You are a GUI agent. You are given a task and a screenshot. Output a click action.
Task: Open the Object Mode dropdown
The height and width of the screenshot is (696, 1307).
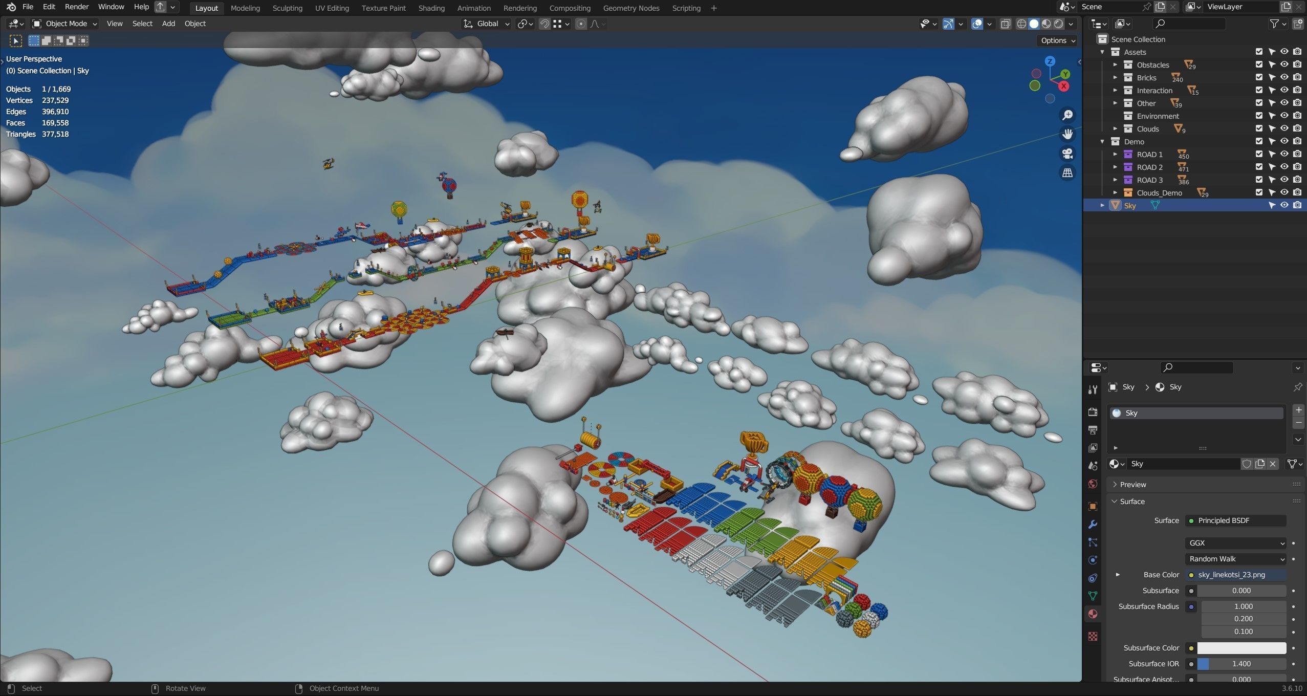tap(65, 24)
